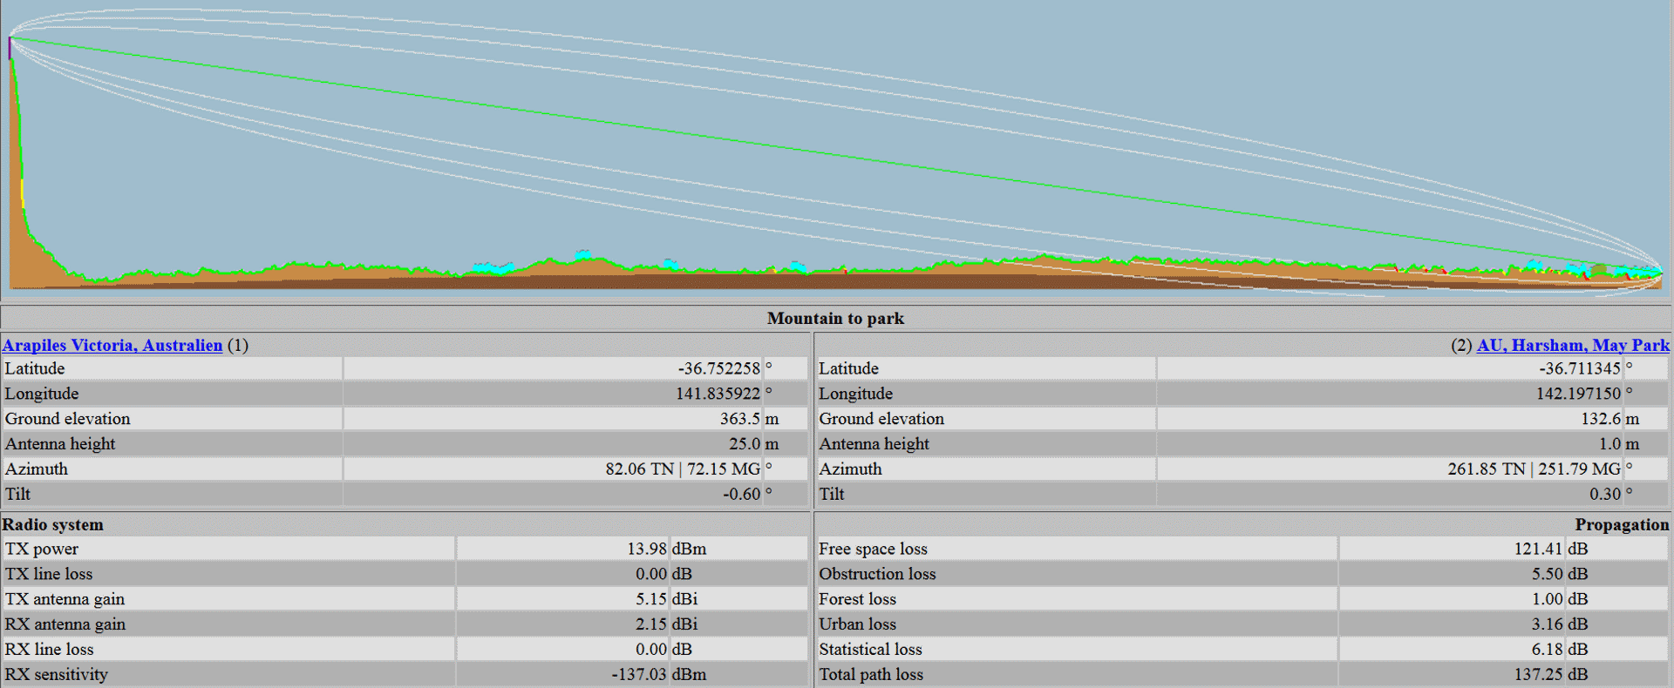Click the Free space loss 121.41 value
This screenshot has width=1674, height=688.
(1537, 550)
